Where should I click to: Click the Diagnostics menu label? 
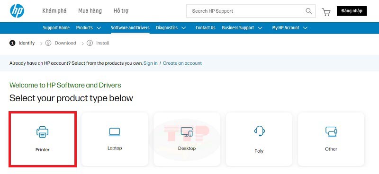[x=167, y=28]
